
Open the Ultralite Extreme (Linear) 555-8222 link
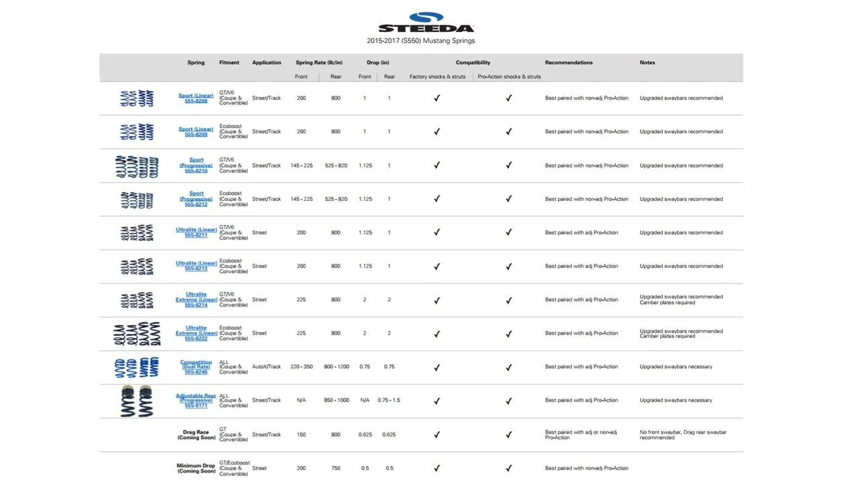coord(196,333)
